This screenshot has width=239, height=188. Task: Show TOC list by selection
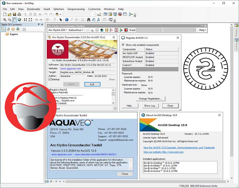tap(18, 29)
